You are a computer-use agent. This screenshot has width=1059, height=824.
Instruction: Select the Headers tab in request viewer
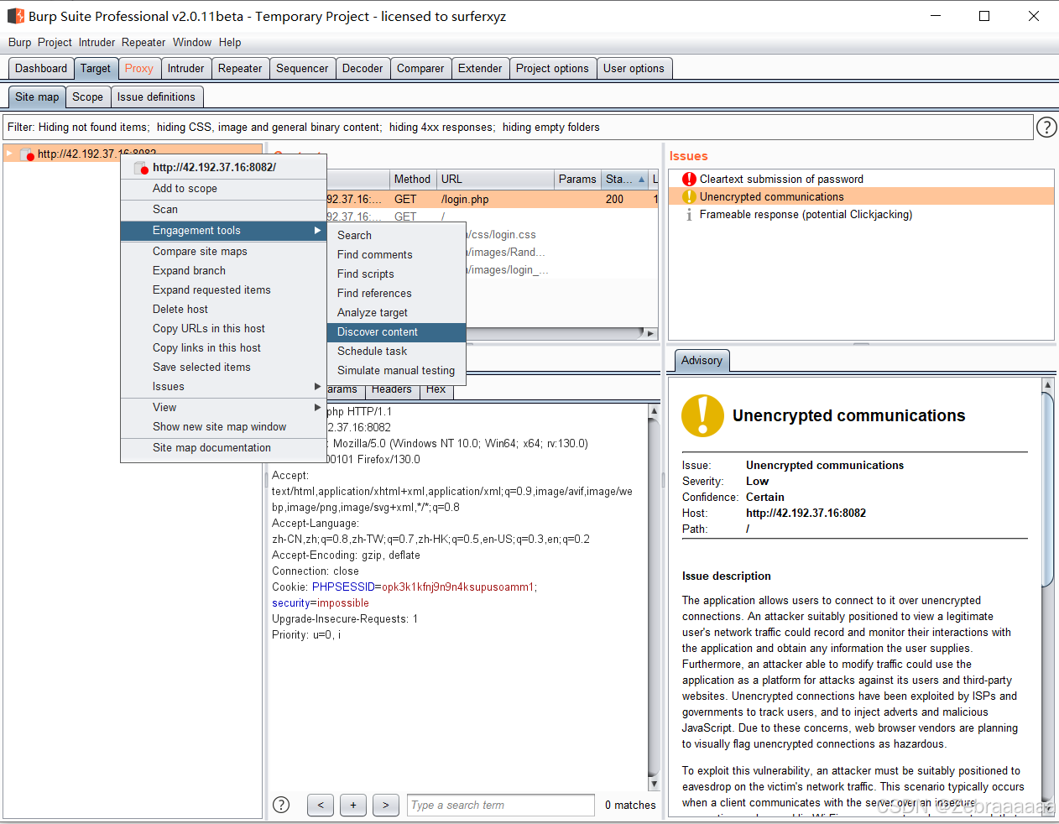tap(391, 389)
